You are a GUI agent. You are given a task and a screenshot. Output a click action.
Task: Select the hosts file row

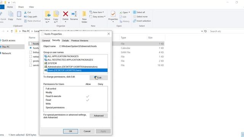click(x=96, y=44)
